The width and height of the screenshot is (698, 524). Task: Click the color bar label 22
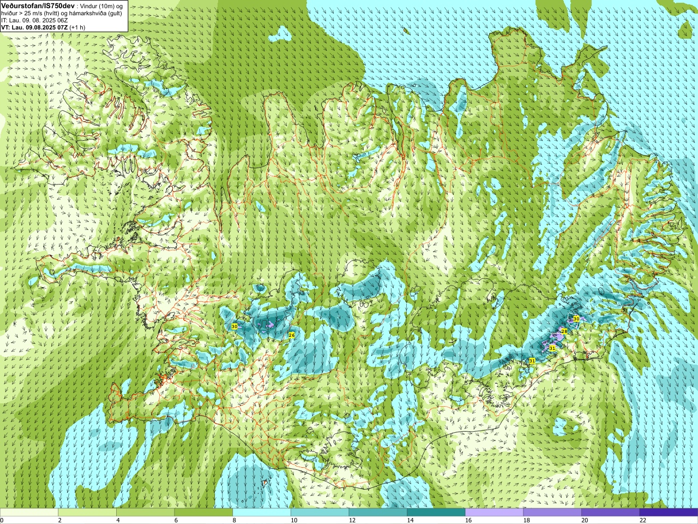(x=643, y=521)
